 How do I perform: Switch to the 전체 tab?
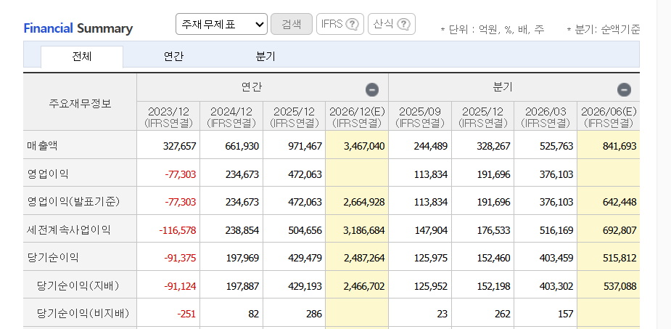(82, 57)
